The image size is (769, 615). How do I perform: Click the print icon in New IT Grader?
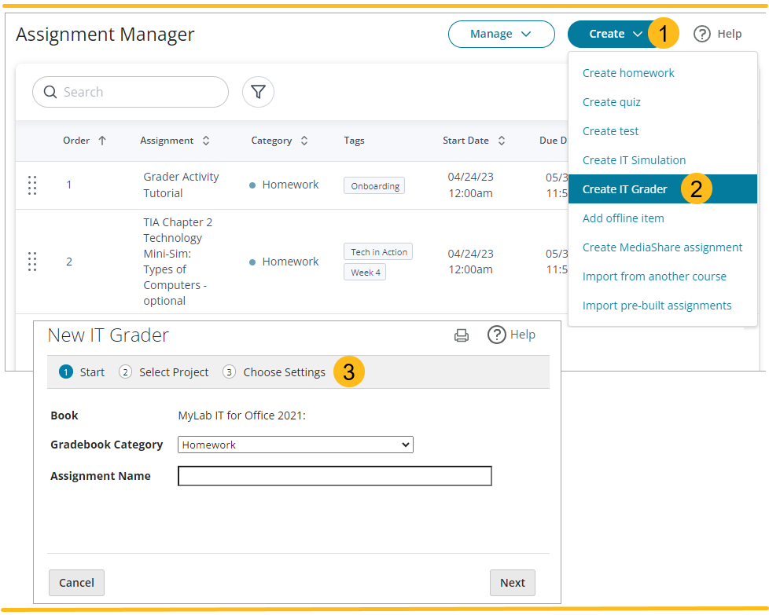coord(462,335)
